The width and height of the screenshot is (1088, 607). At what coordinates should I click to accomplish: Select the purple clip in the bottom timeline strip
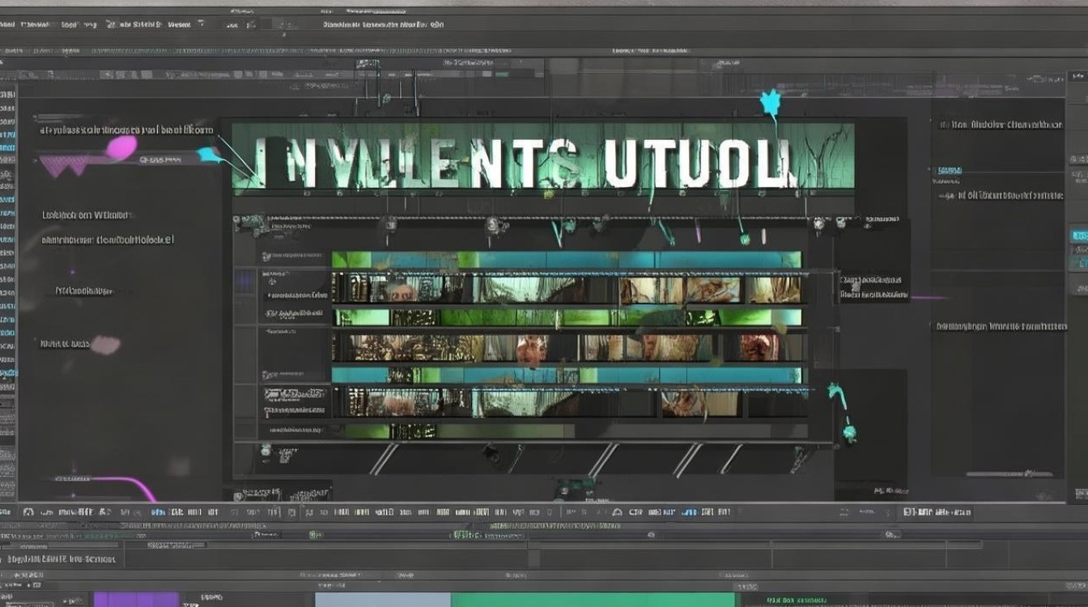coord(136,600)
